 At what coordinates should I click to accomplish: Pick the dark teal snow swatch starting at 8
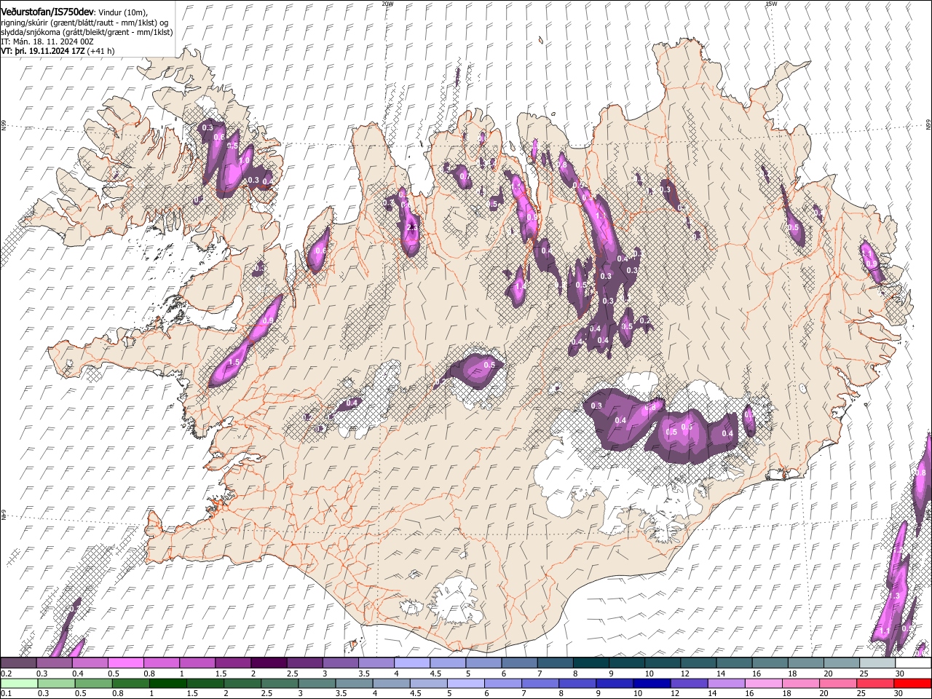pyautogui.click(x=590, y=663)
